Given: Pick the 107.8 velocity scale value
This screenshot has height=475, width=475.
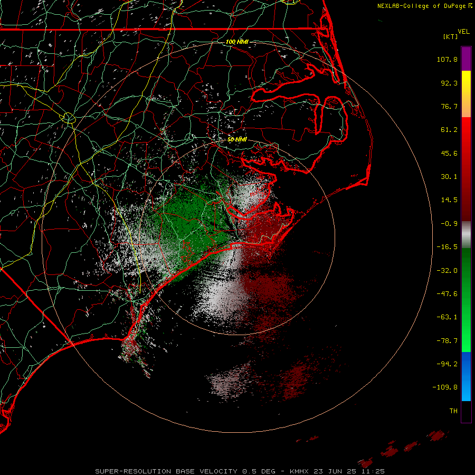Looking at the screenshot, I should click(x=447, y=59).
